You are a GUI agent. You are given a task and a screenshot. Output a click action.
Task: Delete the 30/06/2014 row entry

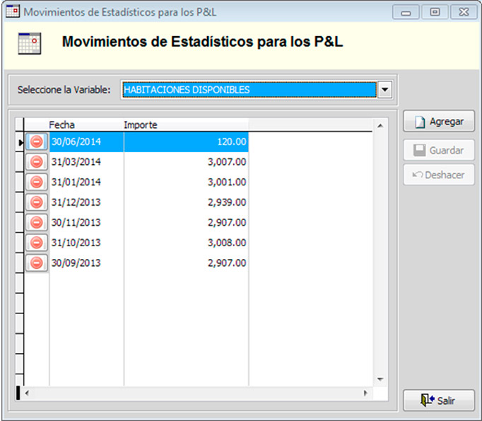tap(37, 142)
